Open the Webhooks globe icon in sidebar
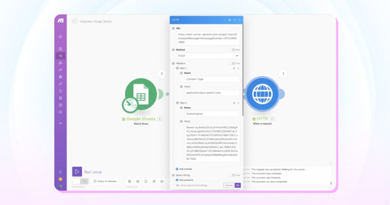 point(61,77)
